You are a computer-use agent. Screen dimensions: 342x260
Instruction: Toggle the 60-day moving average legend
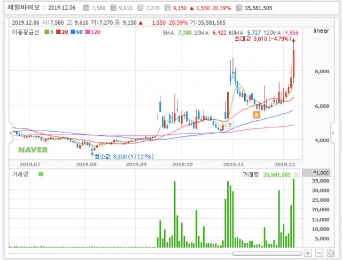79,32
